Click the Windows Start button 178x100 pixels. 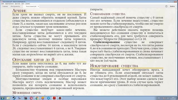2,98
